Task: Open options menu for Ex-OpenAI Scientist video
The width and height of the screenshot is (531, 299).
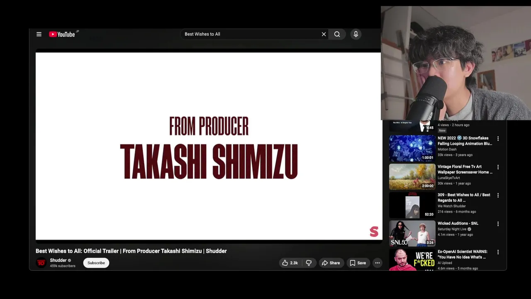Action: point(498,252)
